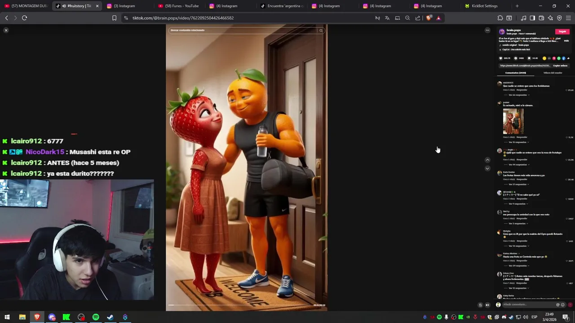Viewport: 575px width, 323px height.
Task: Open the browser extensions puzzle icon
Action: [500, 18]
